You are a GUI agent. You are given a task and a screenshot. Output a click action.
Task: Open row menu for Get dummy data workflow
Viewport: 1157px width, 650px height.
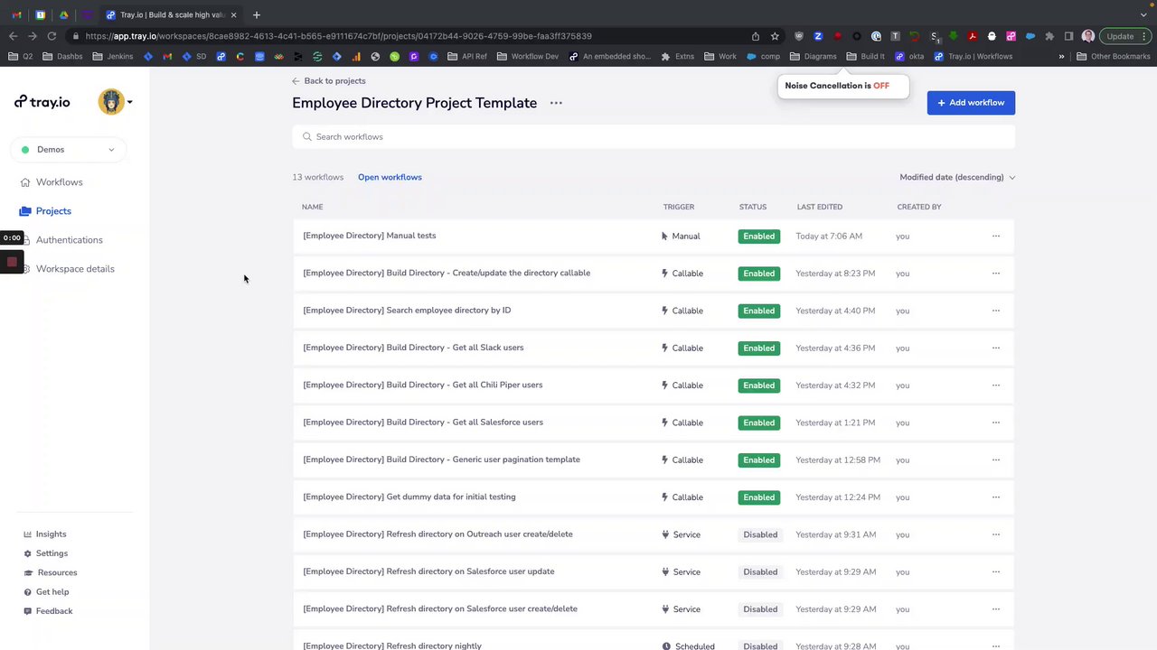996,497
